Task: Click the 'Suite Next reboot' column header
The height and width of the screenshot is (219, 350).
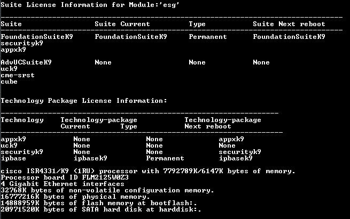Action: pyautogui.click(x=289, y=24)
